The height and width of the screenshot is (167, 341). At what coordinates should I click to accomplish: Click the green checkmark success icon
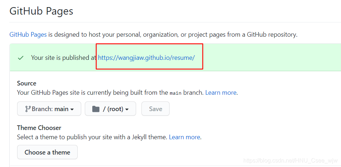[21, 58]
